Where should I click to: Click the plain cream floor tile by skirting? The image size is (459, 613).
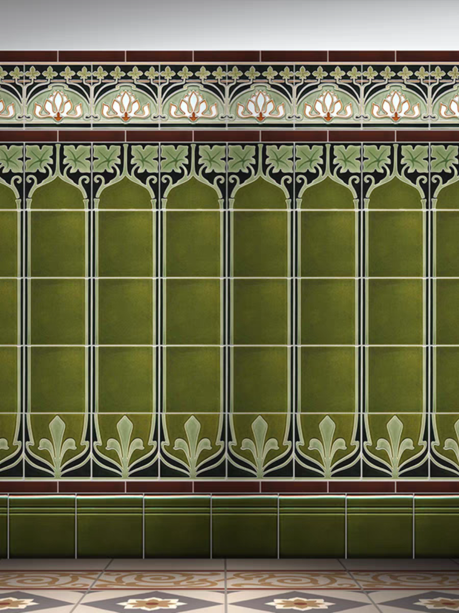click(x=168, y=564)
